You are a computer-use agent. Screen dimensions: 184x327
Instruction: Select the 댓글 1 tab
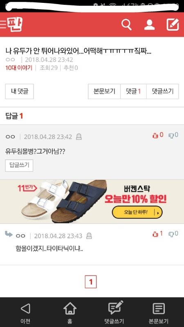pyautogui.click(x=133, y=91)
